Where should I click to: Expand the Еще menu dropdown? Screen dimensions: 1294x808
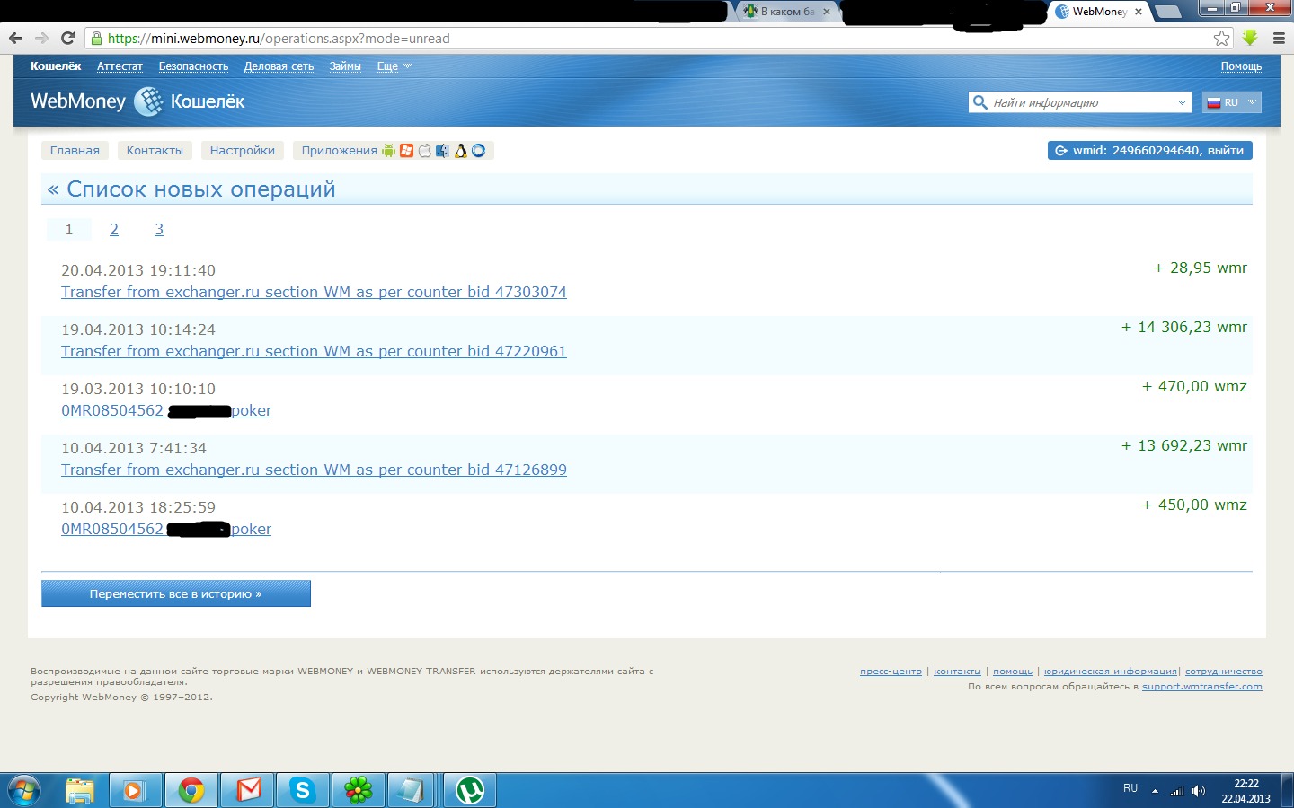pos(394,66)
